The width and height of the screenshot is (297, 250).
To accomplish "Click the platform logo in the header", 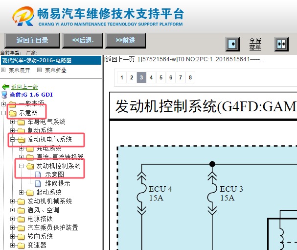I will pyautogui.click(x=98, y=16).
